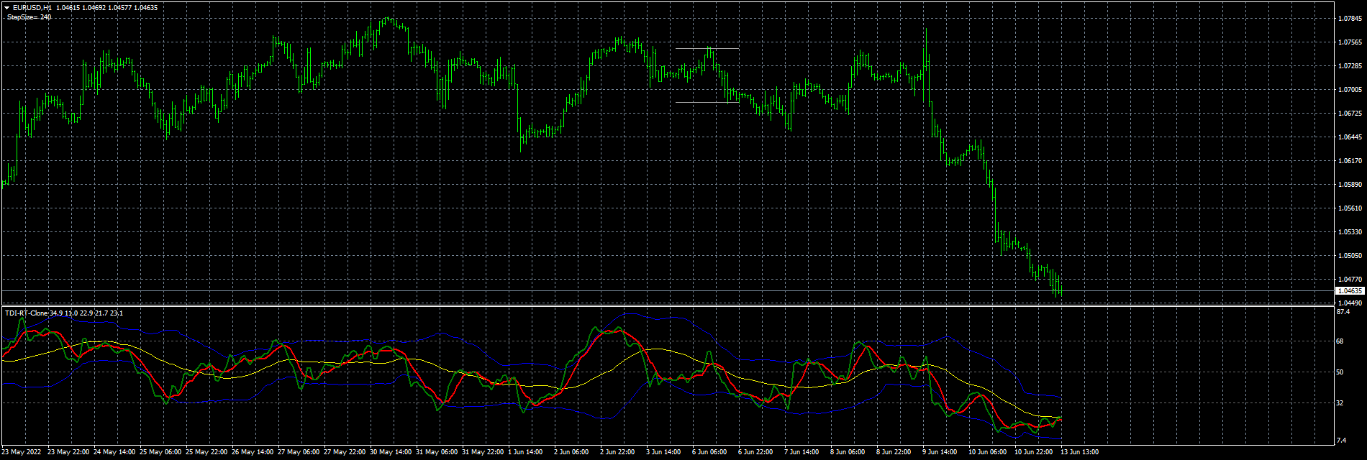This screenshot has height=460, width=1367.
Task: Click the 2 Jun 22:00 time label
Action: click(617, 452)
